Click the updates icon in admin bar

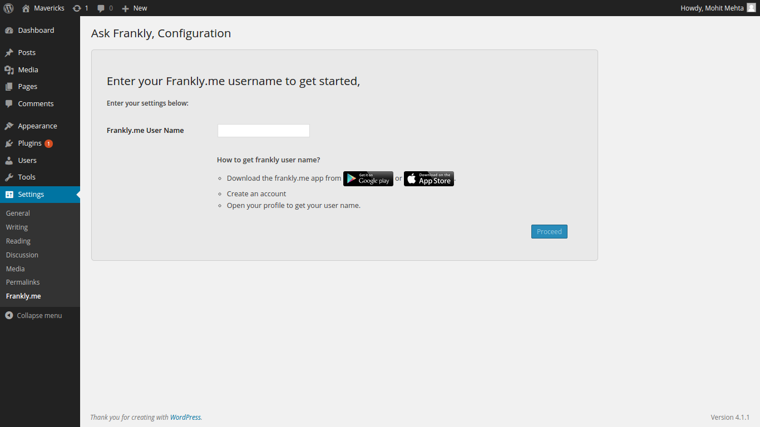point(77,8)
